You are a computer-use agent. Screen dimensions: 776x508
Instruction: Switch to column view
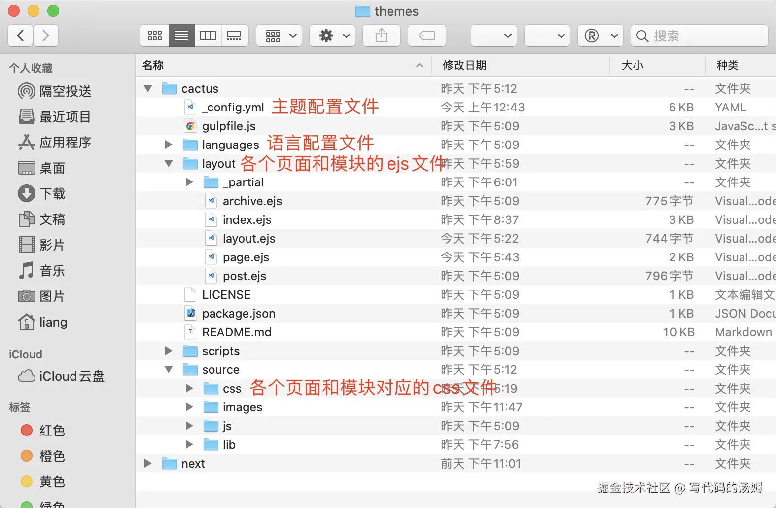pyautogui.click(x=208, y=36)
